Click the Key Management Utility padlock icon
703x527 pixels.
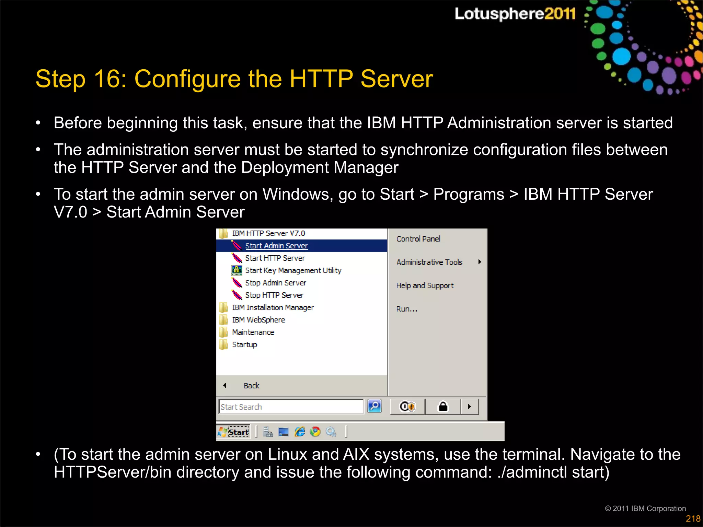(x=237, y=270)
